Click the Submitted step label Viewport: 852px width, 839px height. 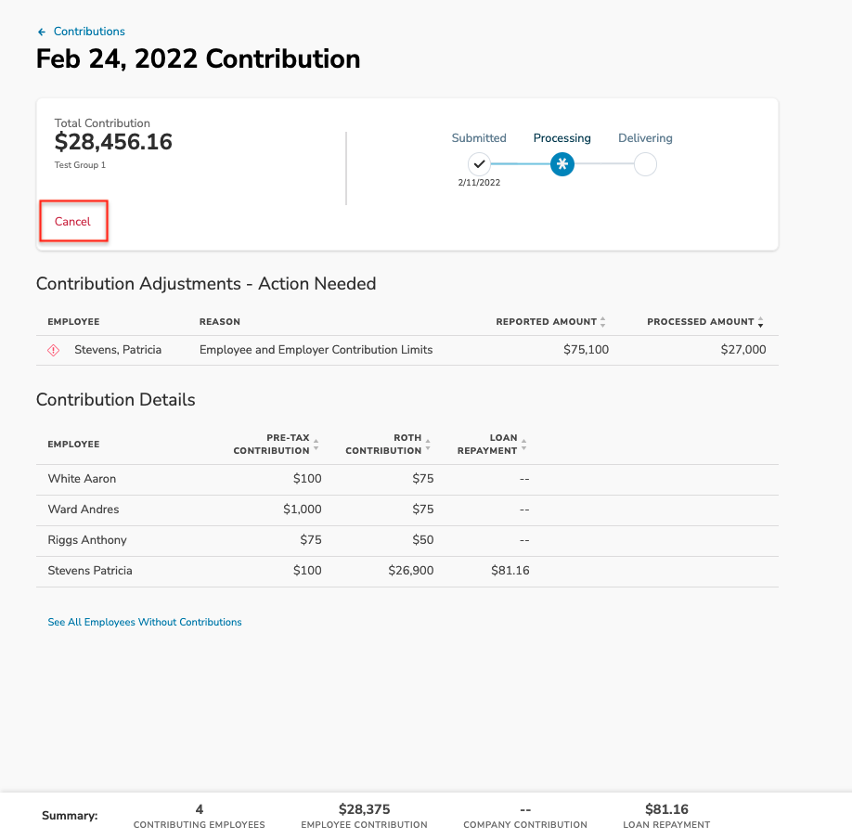tap(479, 138)
